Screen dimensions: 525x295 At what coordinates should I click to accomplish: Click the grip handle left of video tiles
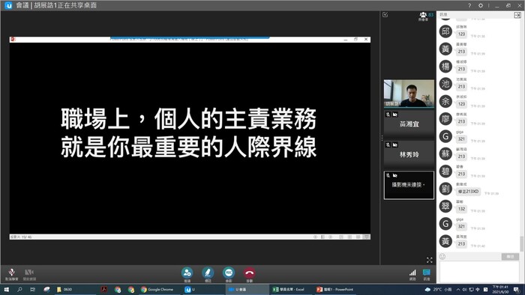tap(382, 138)
